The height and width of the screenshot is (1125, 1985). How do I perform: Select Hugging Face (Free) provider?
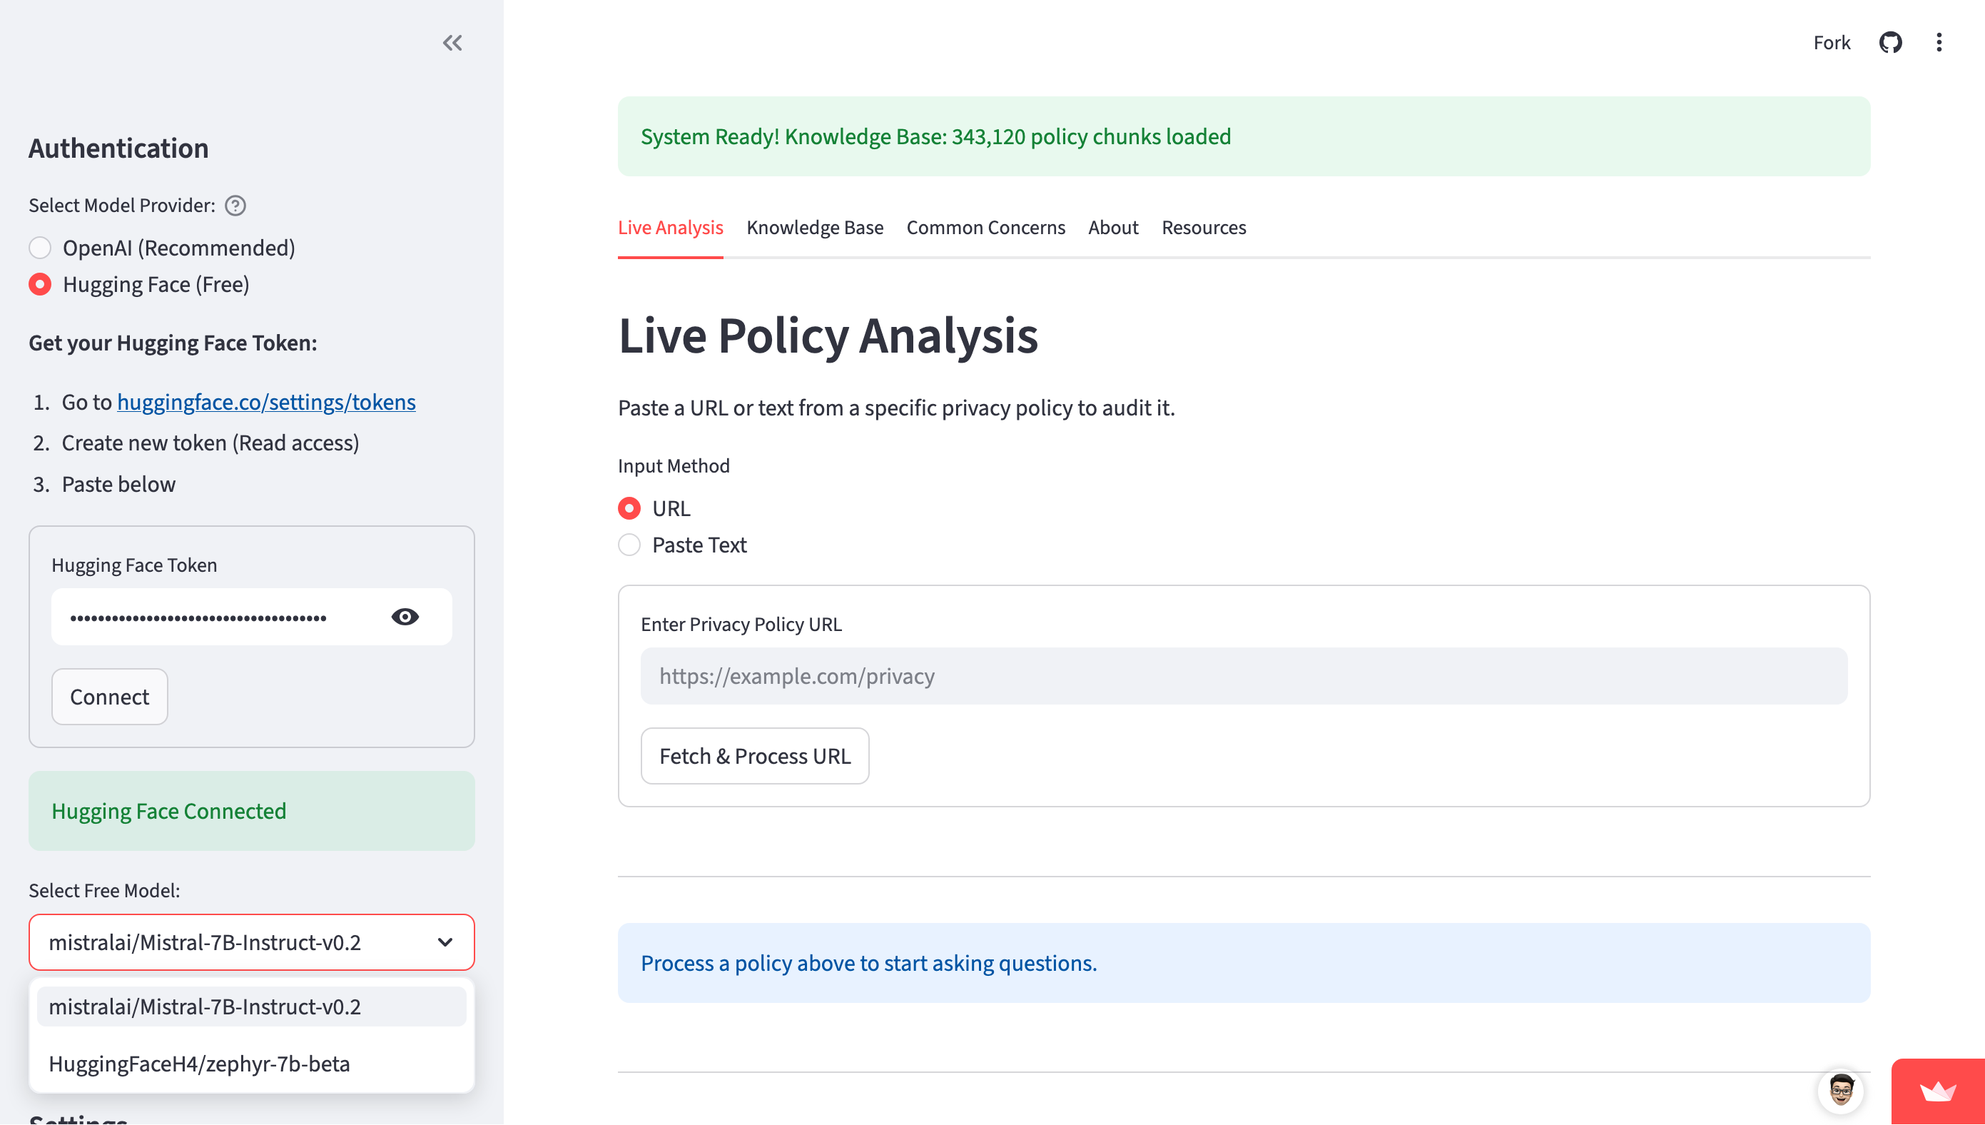[139, 284]
